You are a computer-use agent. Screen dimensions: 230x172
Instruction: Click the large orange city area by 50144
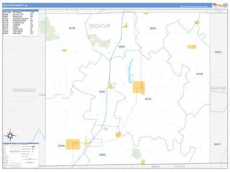(x=139, y=87)
